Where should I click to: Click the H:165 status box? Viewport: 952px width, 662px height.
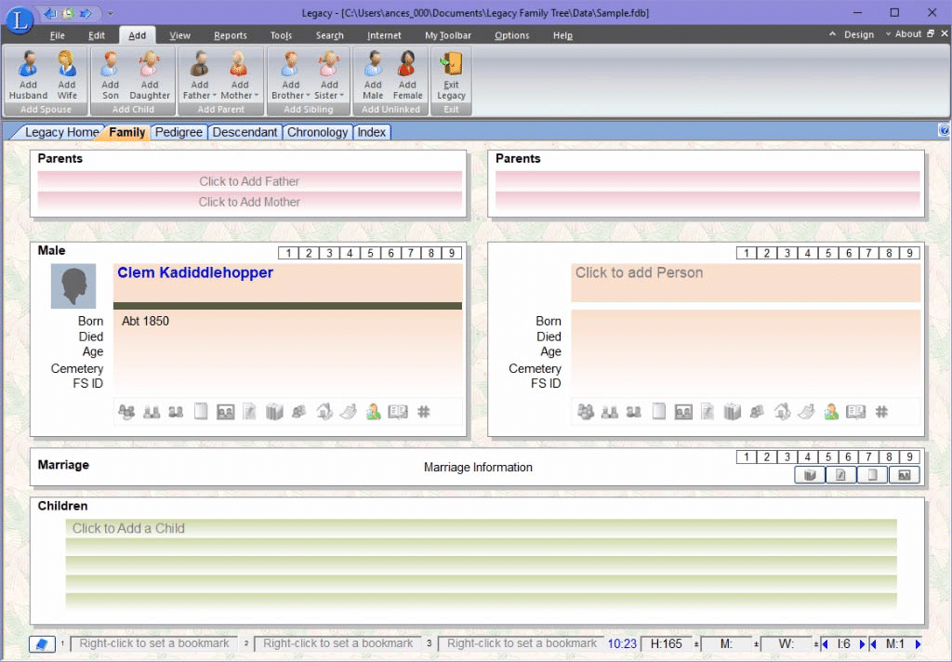click(667, 643)
